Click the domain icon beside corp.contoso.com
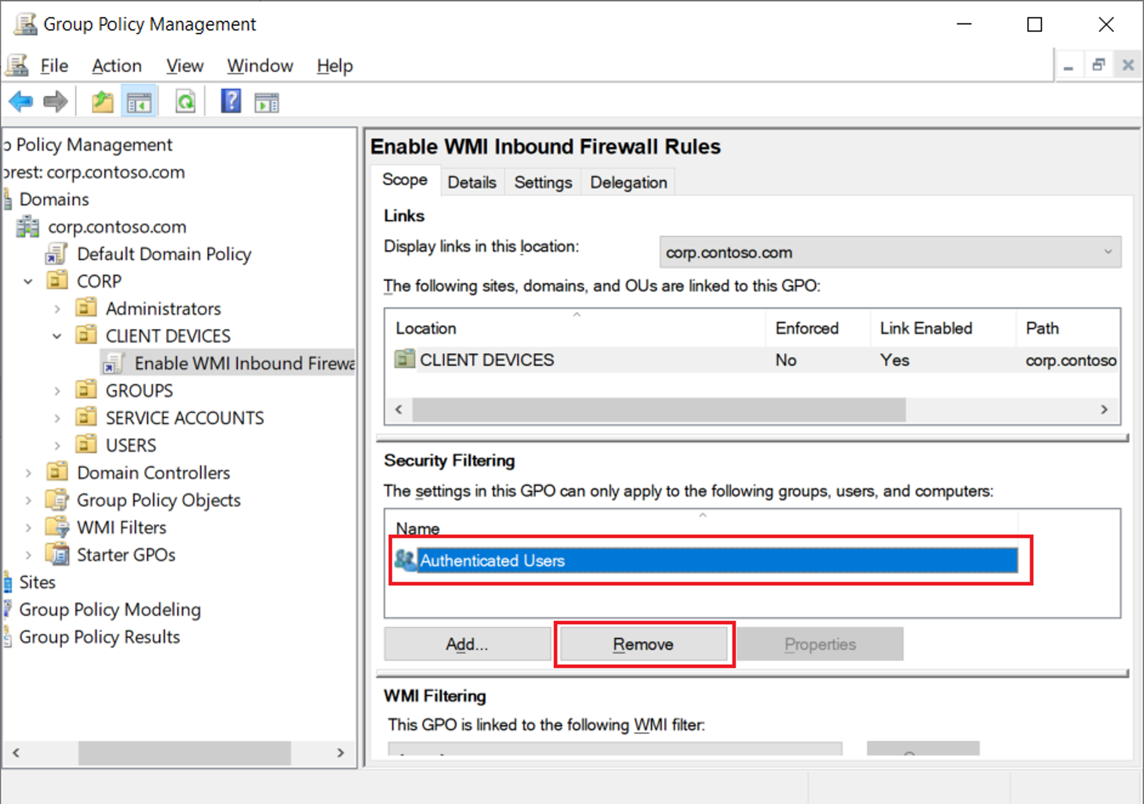This screenshot has width=1144, height=804. click(28, 227)
